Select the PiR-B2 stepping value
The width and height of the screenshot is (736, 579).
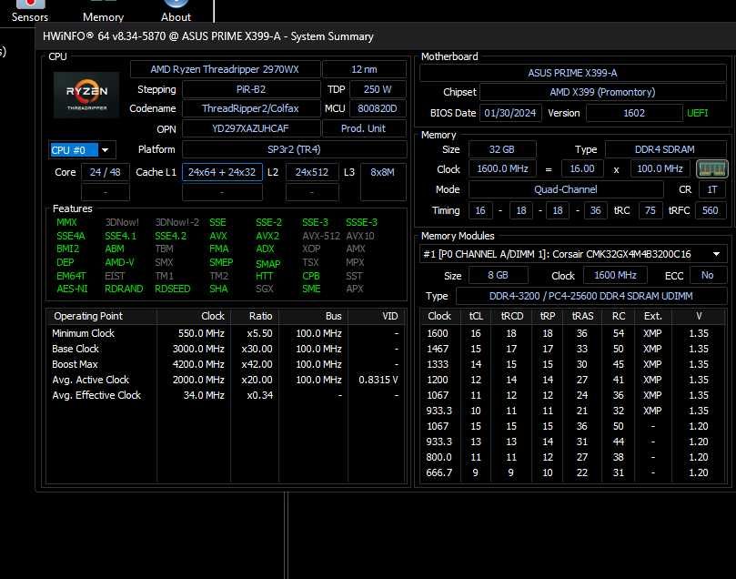(251, 89)
